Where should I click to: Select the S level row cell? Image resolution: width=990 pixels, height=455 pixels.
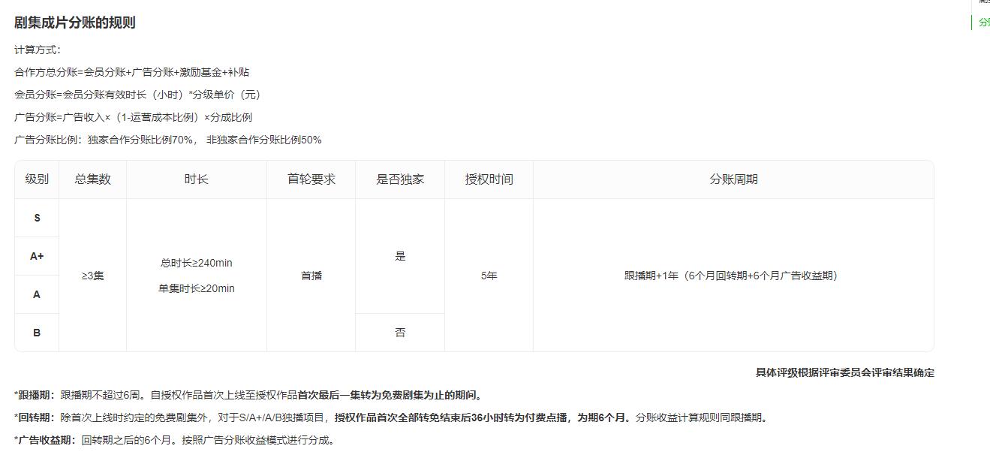pyautogui.click(x=36, y=218)
